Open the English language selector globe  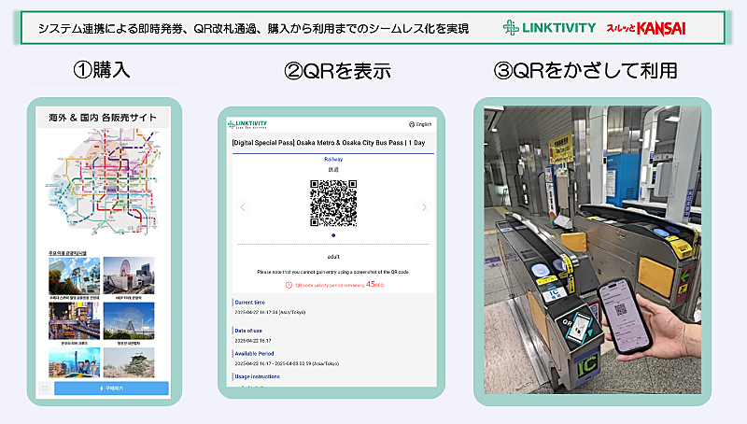[419, 124]
